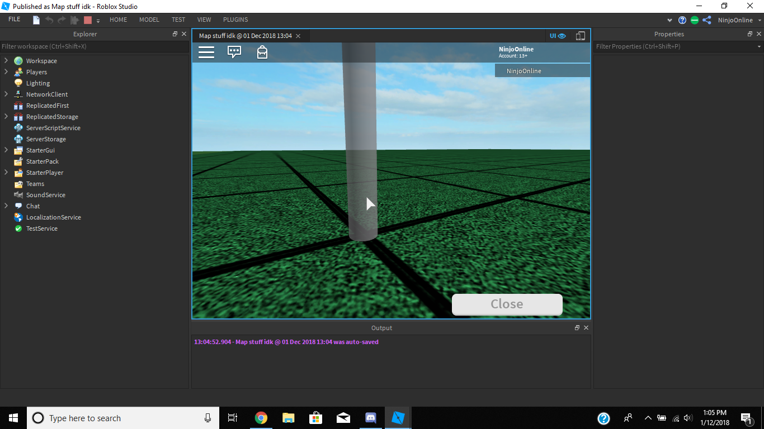Undock the Output panel
This screenshot has height=429, width=764.
click(577, 328)
